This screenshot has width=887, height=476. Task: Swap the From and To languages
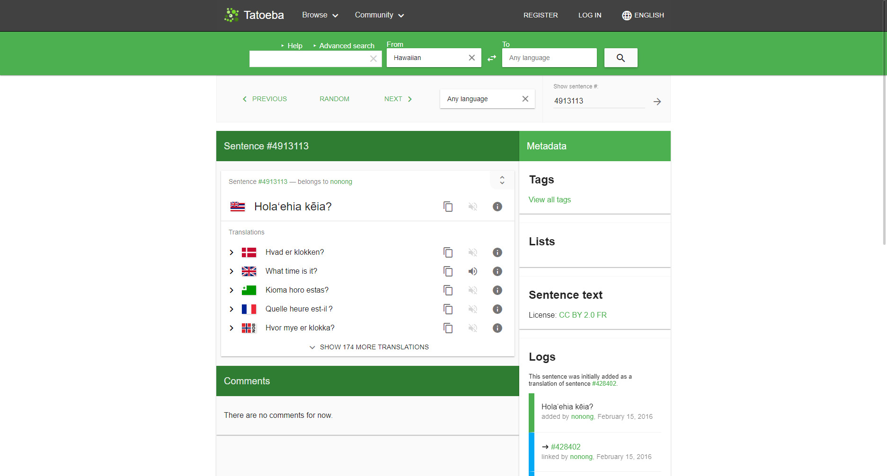[491, 58]
